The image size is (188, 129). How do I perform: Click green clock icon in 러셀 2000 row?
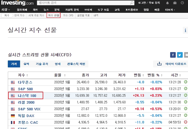coord(185,102)
